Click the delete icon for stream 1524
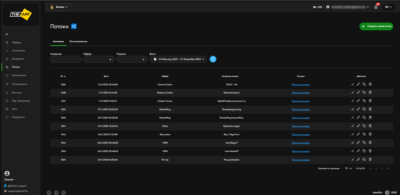400x195 pixels. click(x=370, y=159)
